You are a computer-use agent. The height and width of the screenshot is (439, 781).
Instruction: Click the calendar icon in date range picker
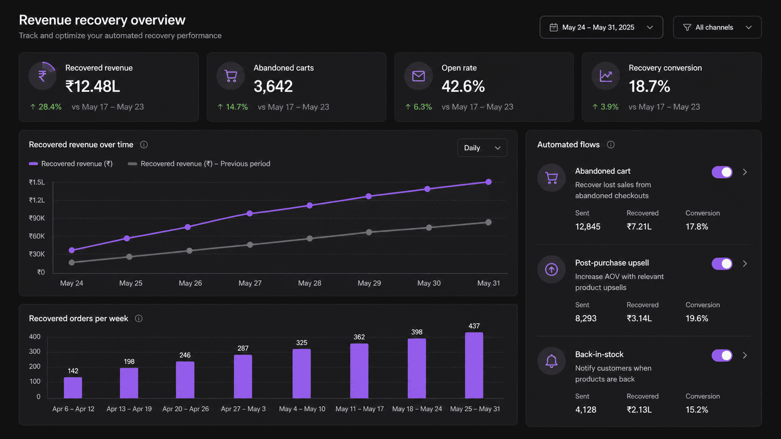[554, 28]
